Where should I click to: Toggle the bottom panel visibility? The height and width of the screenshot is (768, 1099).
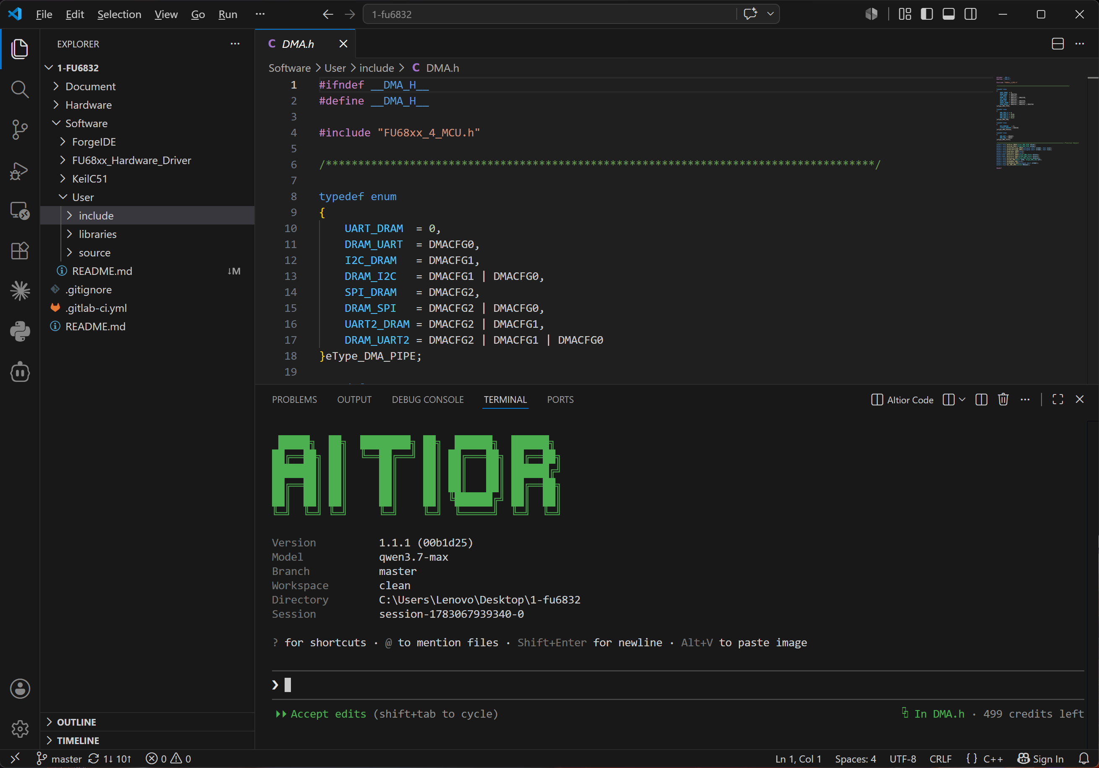pyautogui.click(x=948, y=14)
